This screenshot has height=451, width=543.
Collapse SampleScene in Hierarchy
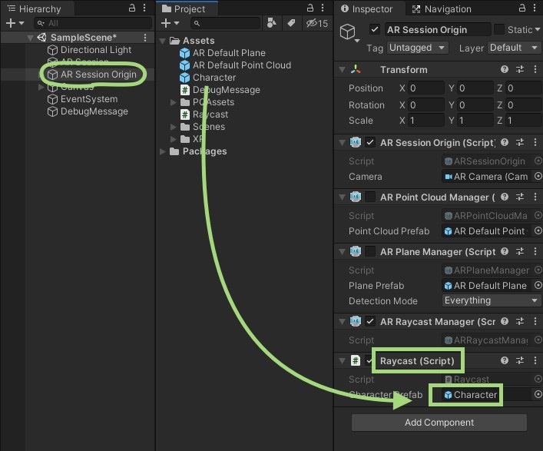[31, 38]
